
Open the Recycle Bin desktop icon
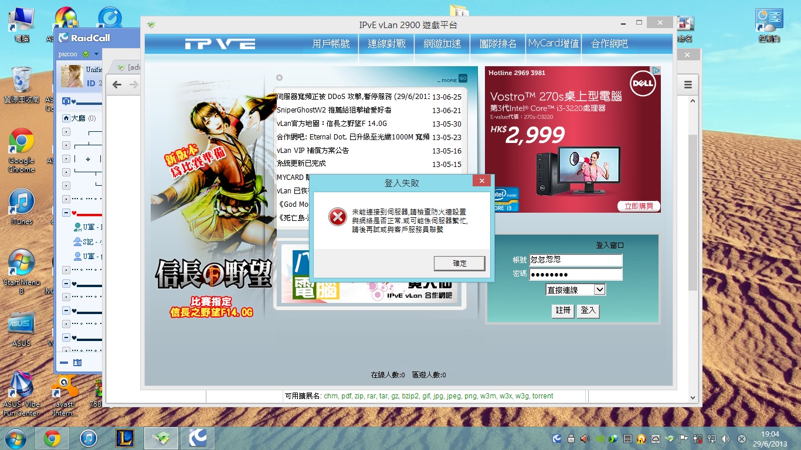point(22,85)
